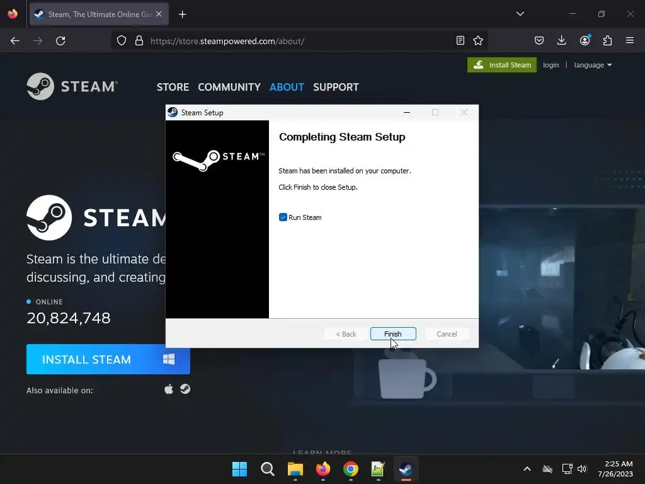Close the Steam browser tab
The height and width of the screenshot is (484, 645).
pos(159,14)
